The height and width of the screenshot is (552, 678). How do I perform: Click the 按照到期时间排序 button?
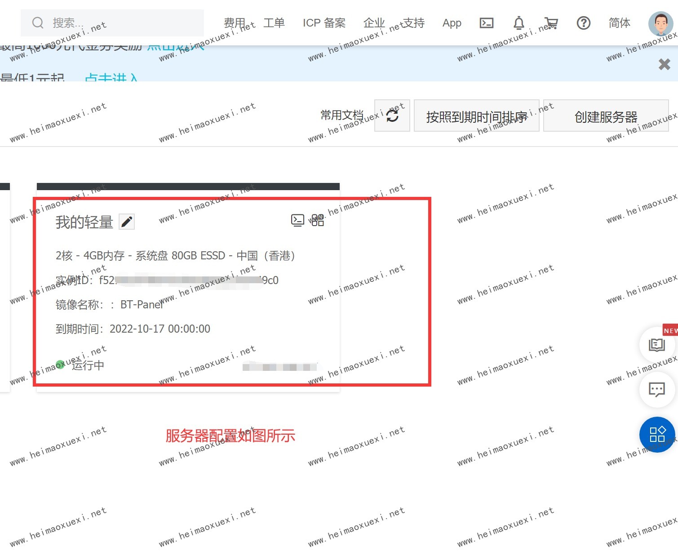(x=476, y=117)
